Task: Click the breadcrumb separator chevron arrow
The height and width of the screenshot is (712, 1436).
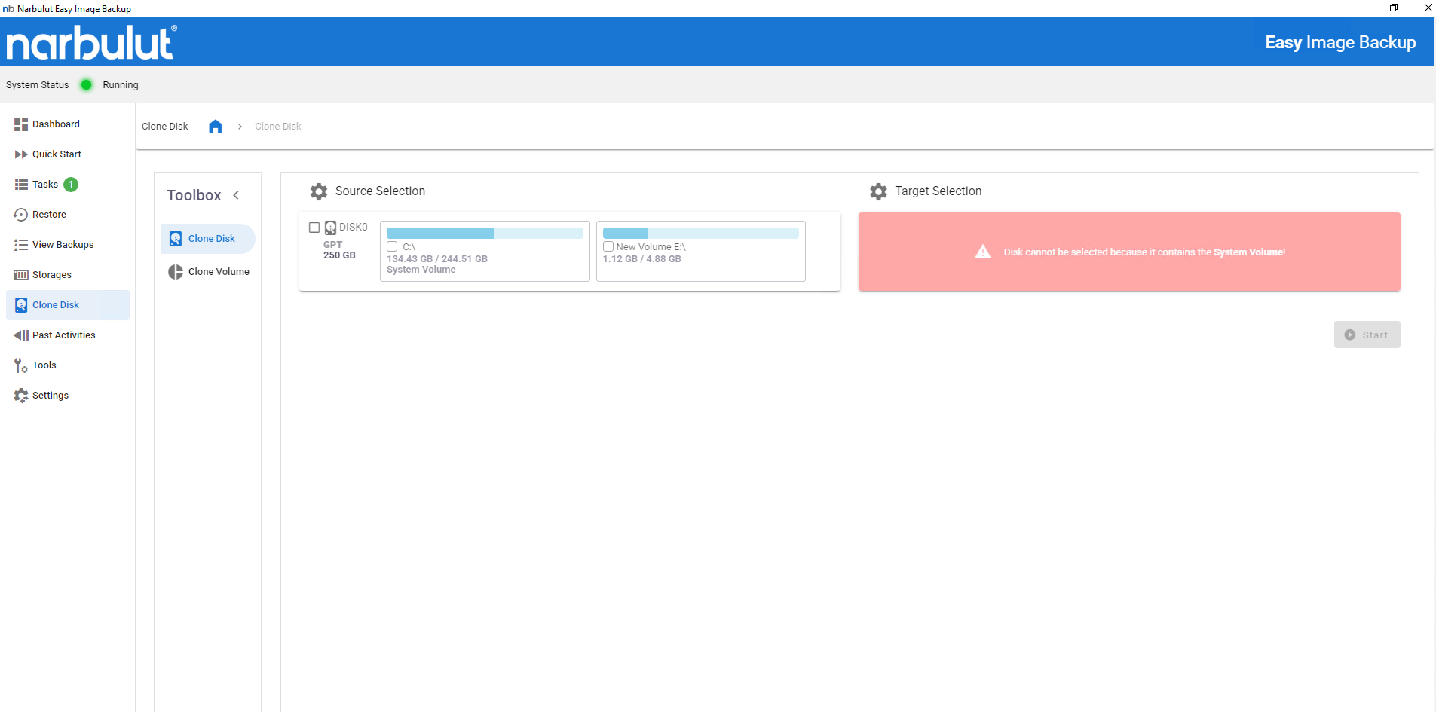Action: coord(240,127)
